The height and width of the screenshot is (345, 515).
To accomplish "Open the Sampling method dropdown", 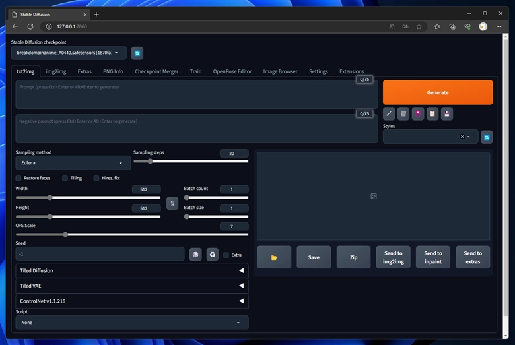I will tap(73, 163).
